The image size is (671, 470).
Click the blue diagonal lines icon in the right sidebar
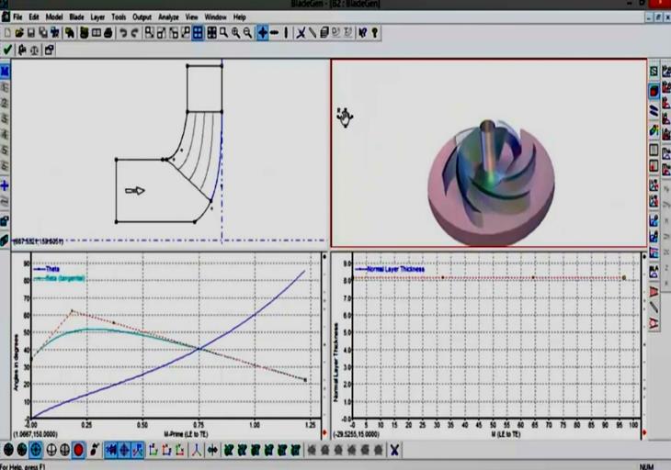(x=654, y=111)
